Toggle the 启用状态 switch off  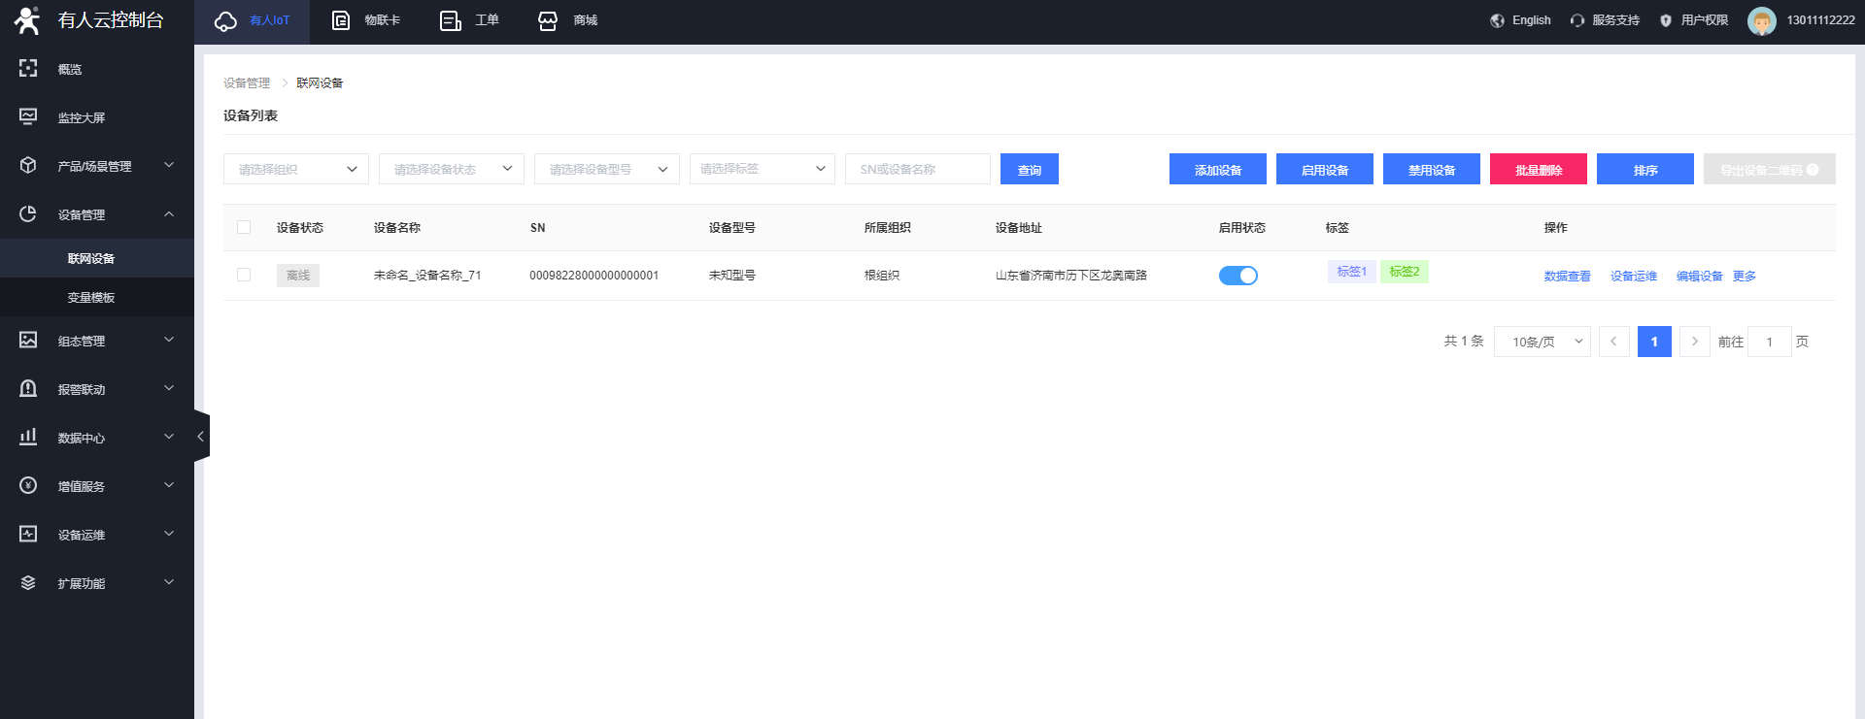[x=1238, y=276]
